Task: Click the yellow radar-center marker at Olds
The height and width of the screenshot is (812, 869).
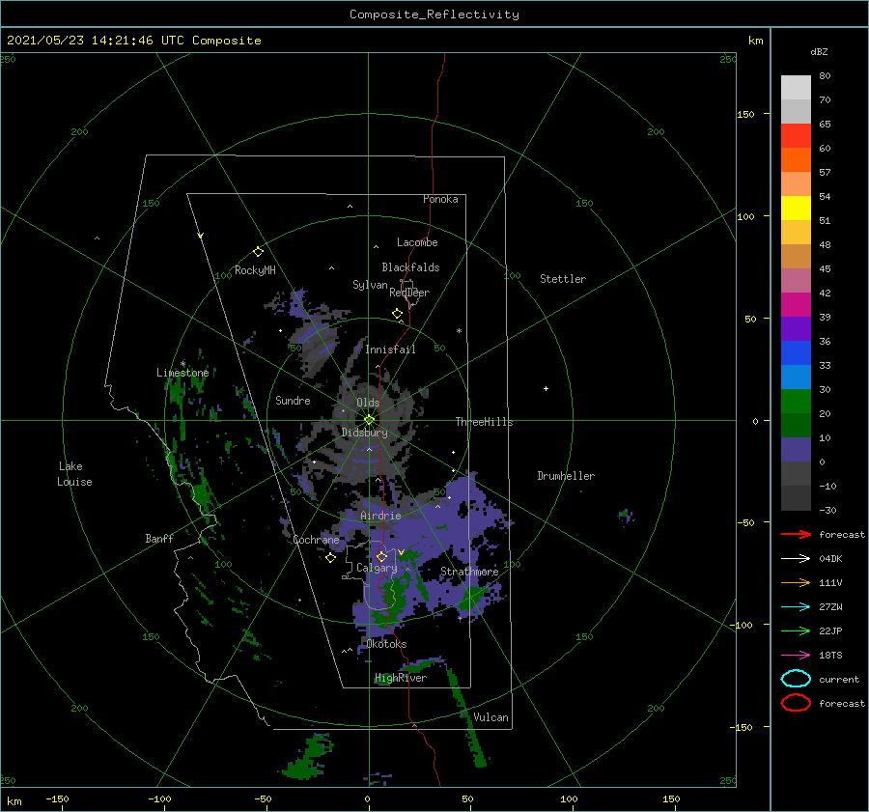Action: coord(369,420)
